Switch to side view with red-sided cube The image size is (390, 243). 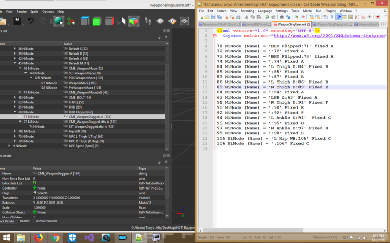click(x=109, y=21)
